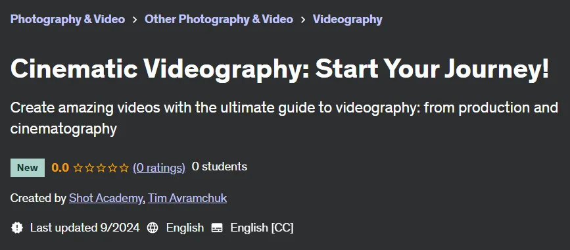Open the Videography breadcrumb link
570x250 pixels.
(x=348, y=19)
